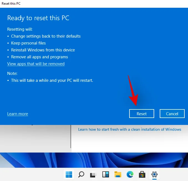
Task: Click 'This will take a while' note text
Action: [x=52, y=80]
